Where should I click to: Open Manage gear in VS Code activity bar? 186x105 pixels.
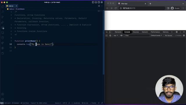click(3, 99)
